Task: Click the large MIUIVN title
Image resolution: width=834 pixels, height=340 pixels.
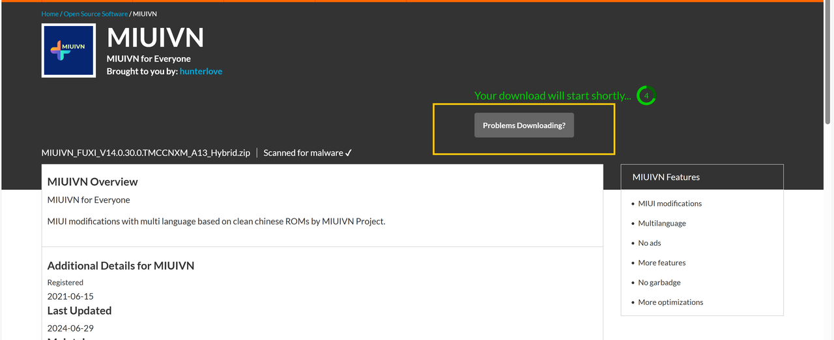Action: 155,38
